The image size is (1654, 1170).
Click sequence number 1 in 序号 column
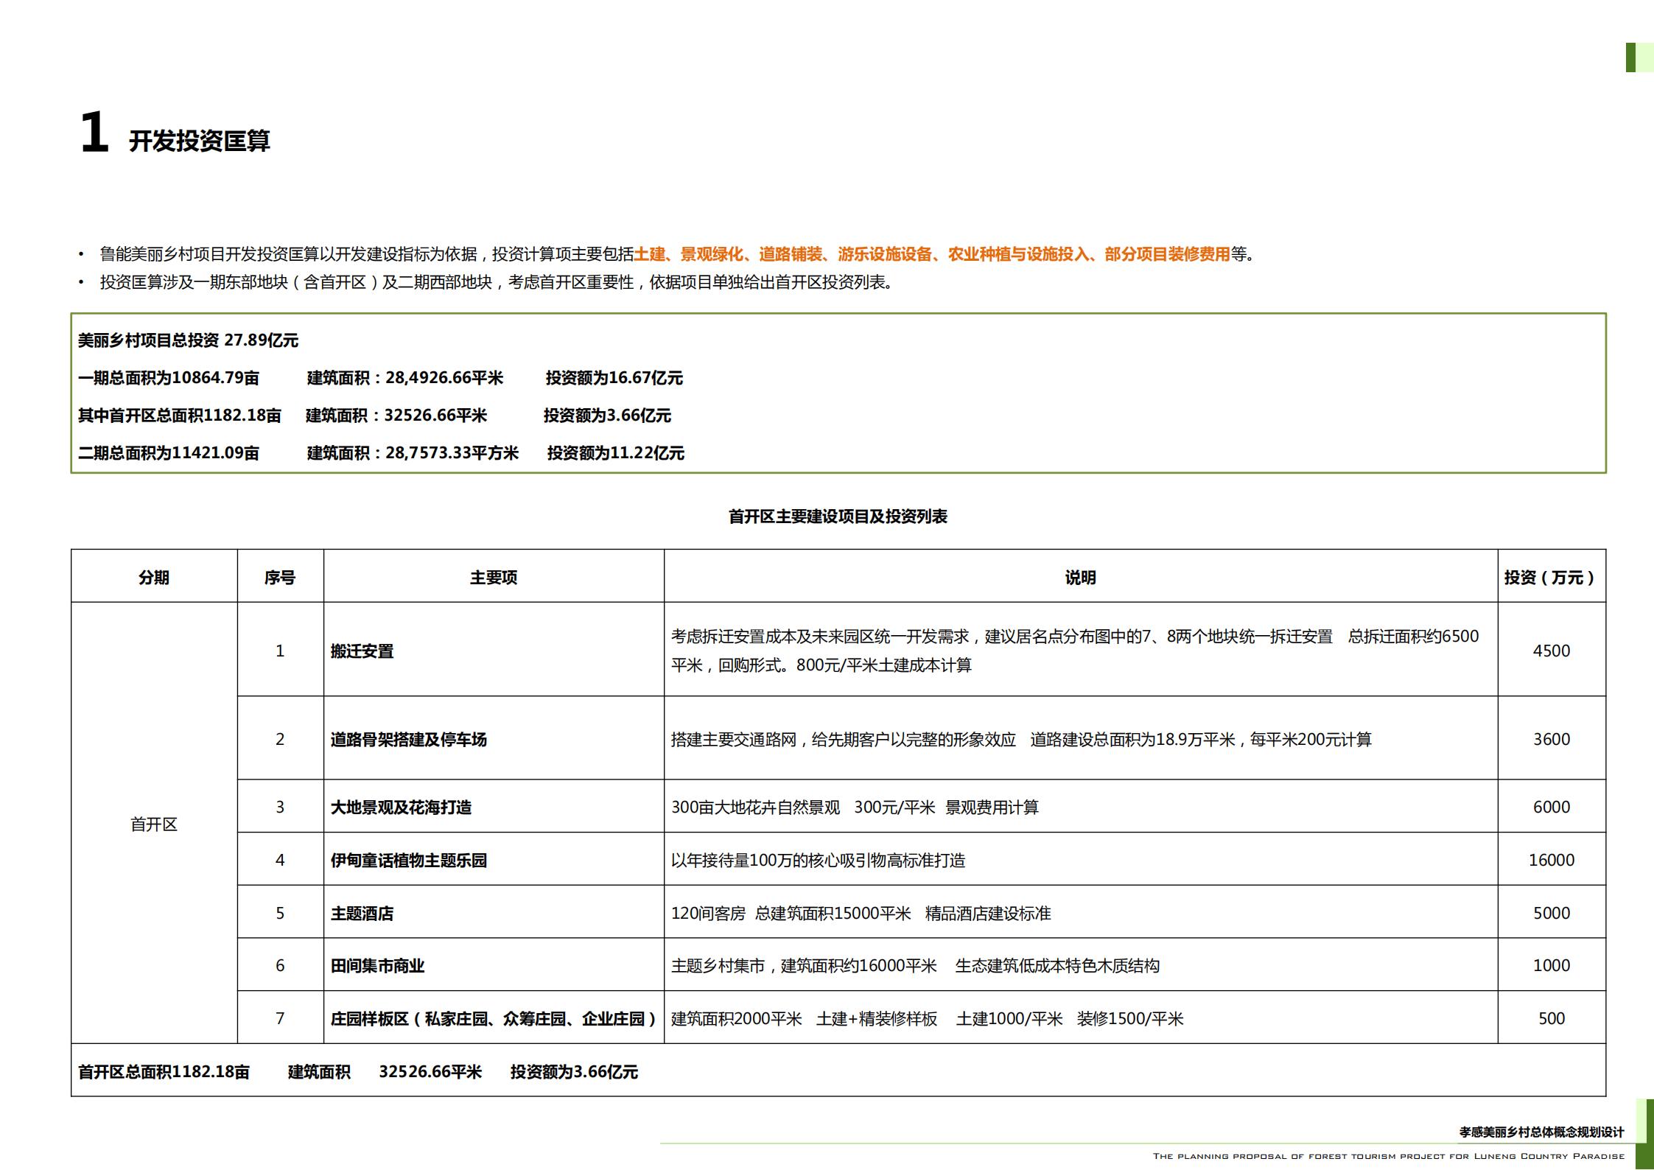280,651
